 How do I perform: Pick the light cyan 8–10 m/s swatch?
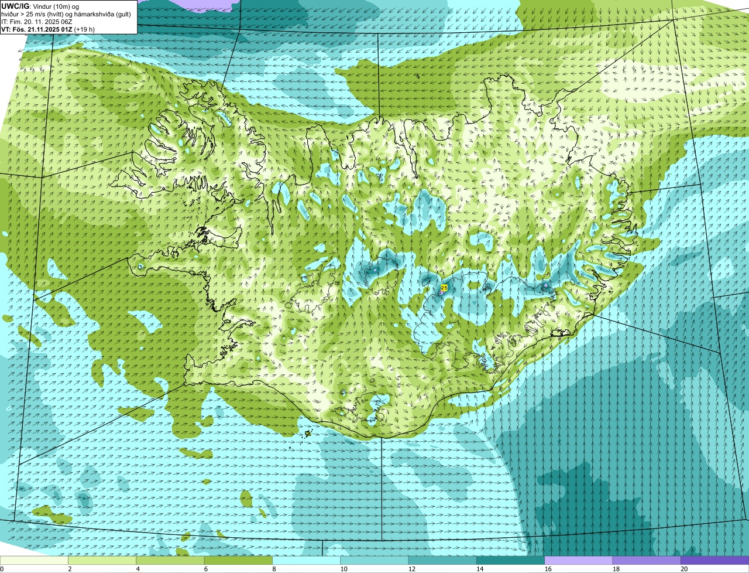[x=307, y=561]
